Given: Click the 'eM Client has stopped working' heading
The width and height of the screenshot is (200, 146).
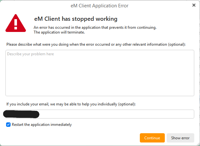Looking at the screenshot, I should (x=76, y=19).
